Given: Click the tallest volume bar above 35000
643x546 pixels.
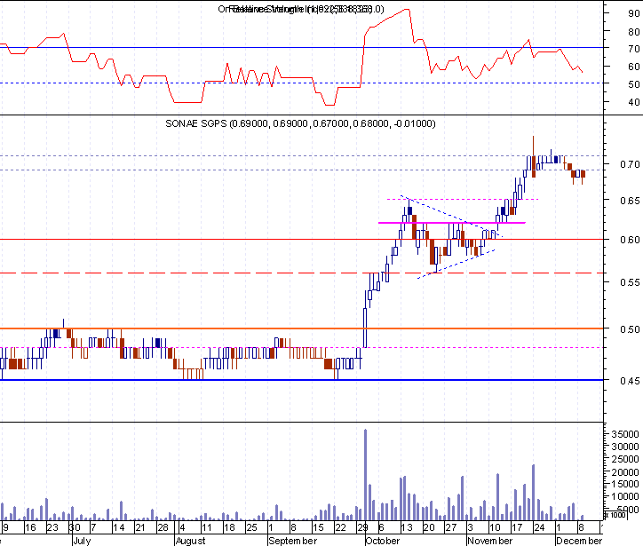Looking at the screenshot, I should 365,474.
